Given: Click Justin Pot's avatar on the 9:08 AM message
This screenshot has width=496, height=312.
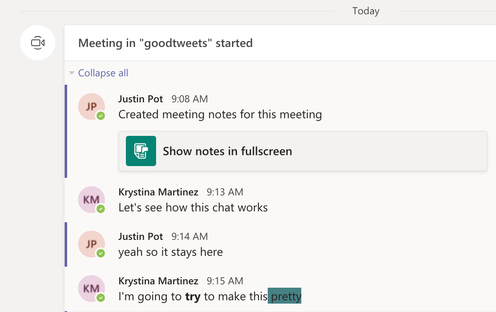Looking at the screenshot, I should point(91,106).
